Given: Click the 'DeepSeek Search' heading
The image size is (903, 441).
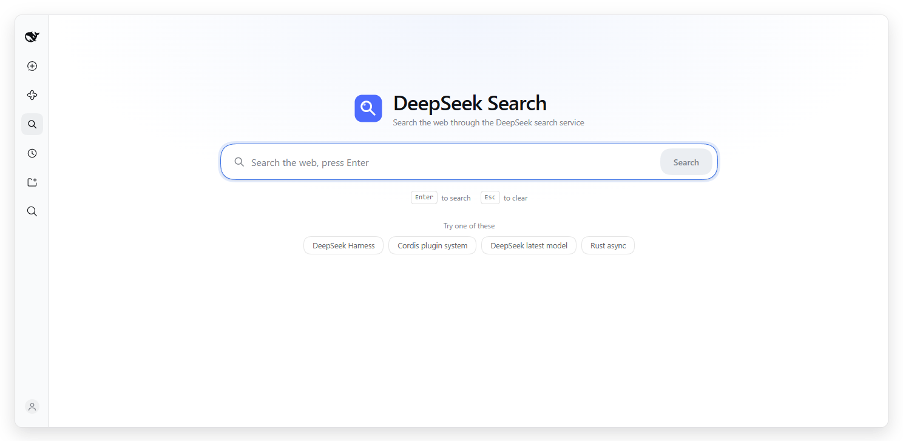Looking at the screenshot, I should pos(470,104).
